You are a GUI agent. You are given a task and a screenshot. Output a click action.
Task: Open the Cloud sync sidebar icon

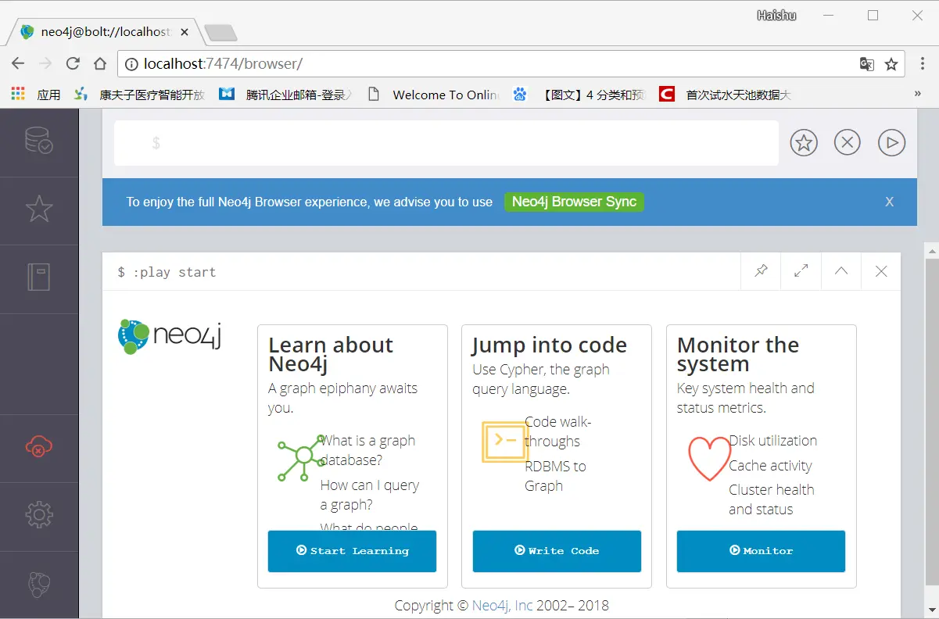pos(39,447)
